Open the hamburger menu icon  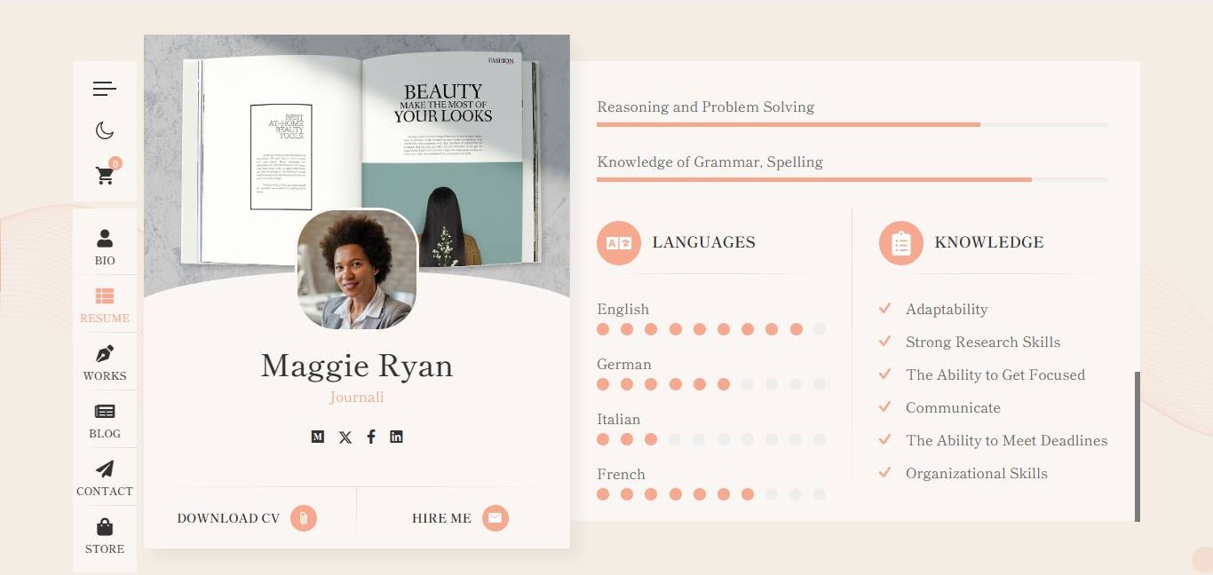(105, 89)
